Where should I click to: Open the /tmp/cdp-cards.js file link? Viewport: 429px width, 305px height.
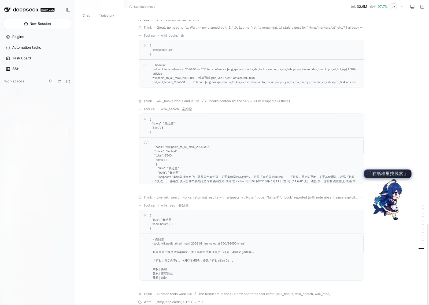click(x=170, y=302)
